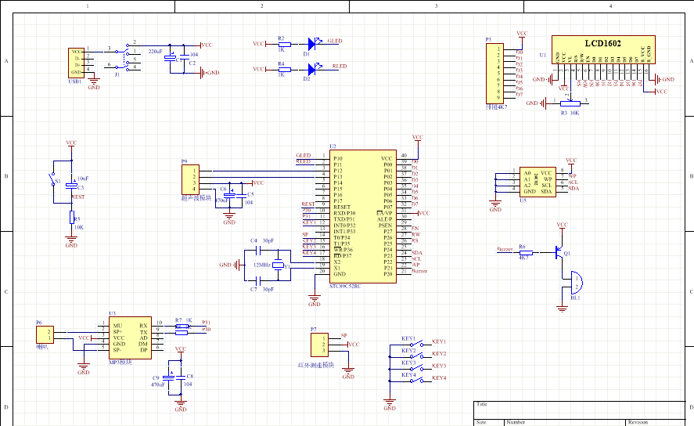
Task: Click the "REST" net label near C3
Action: [78, 197]
